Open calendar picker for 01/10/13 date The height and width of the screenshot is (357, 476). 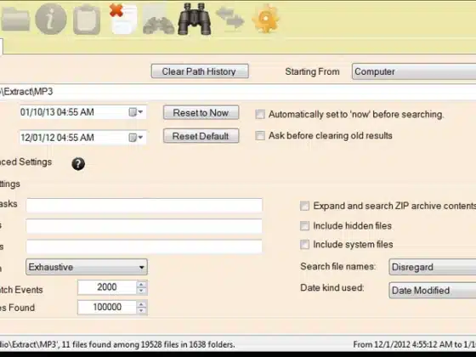[136, 112]
